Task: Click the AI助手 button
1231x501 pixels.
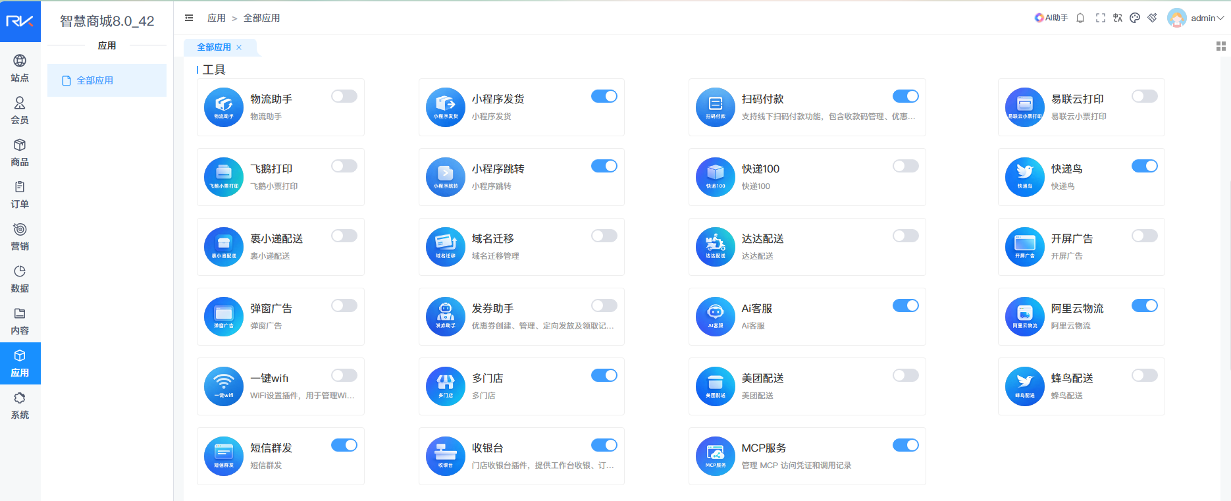Action: [1051, 18]
